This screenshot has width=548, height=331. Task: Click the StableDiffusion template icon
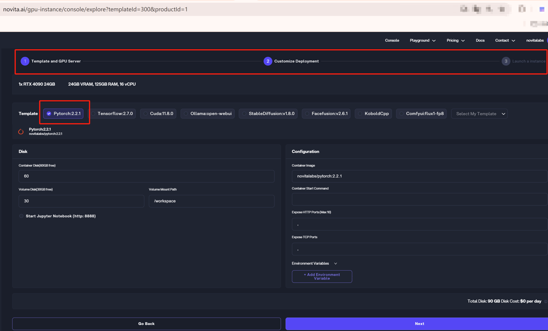tap(243, 113)
